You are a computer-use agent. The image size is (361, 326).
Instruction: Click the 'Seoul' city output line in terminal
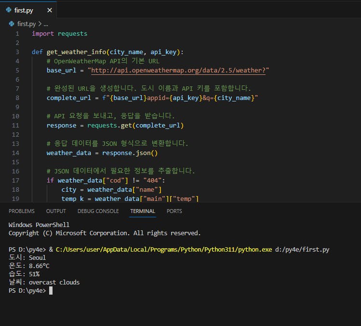(27, 257)
